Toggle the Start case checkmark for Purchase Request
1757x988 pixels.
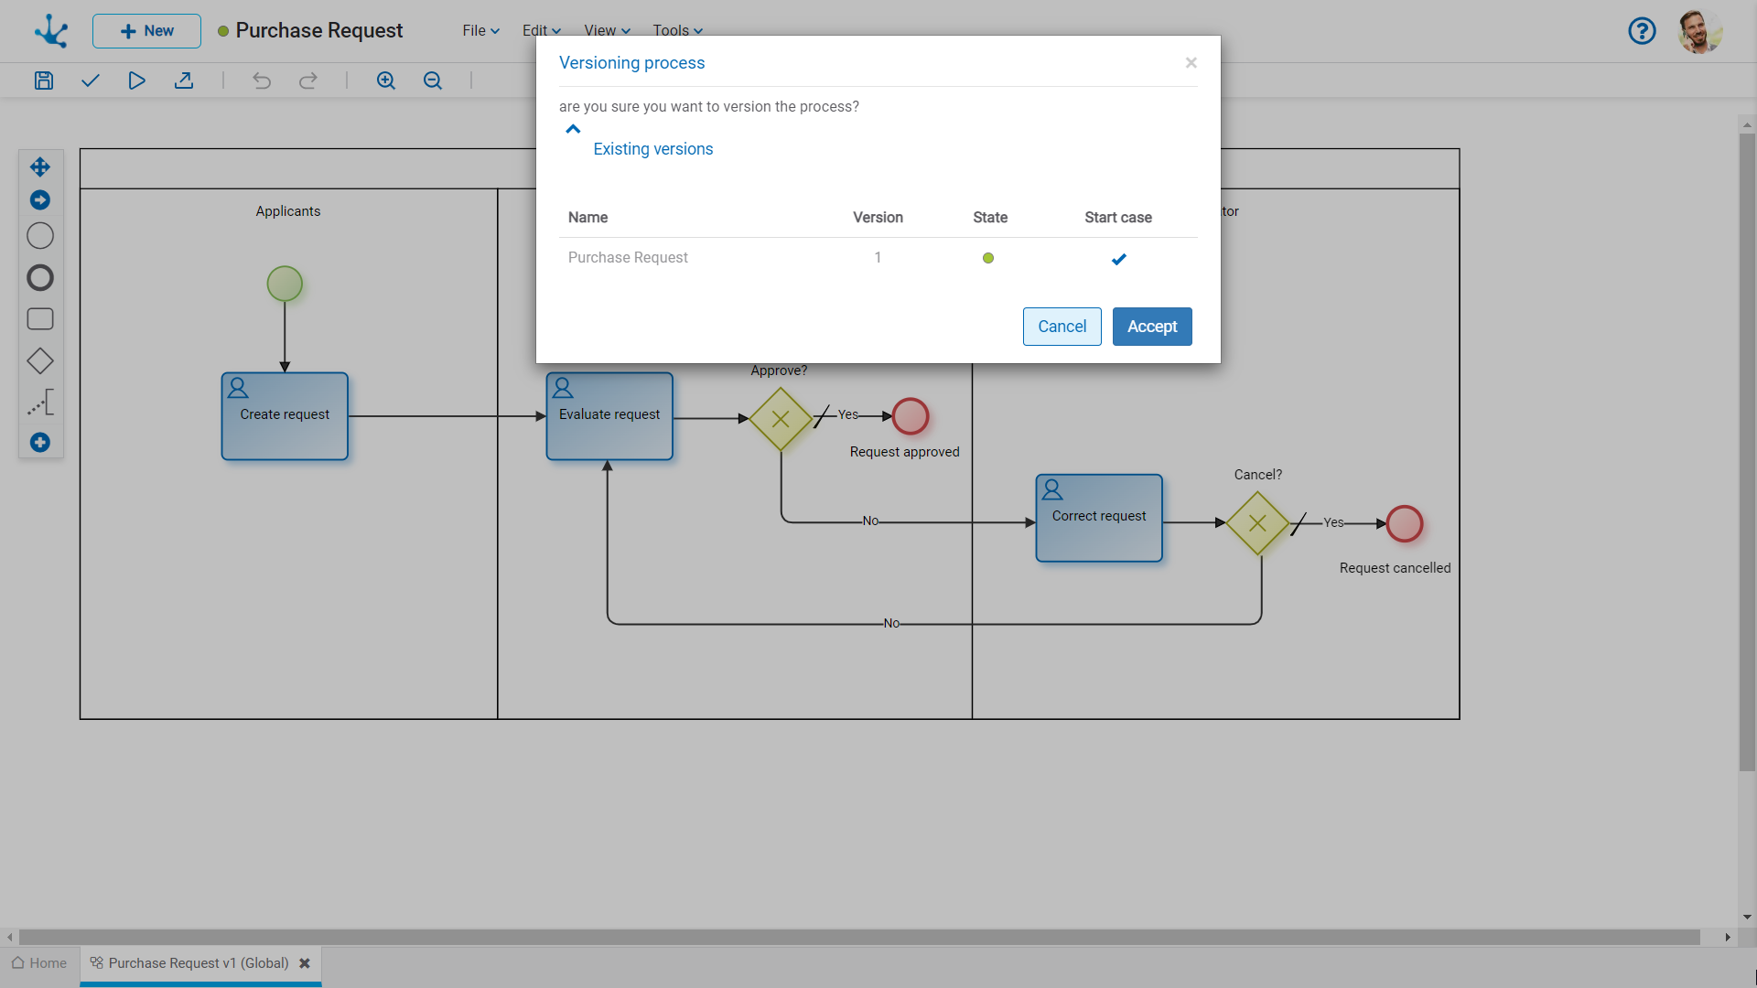[x=1118, y=259]
